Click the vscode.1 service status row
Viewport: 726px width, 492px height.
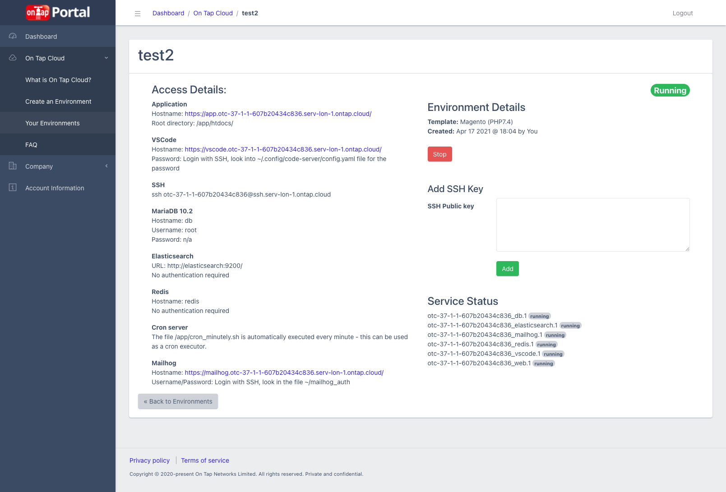tap(496, 354)
